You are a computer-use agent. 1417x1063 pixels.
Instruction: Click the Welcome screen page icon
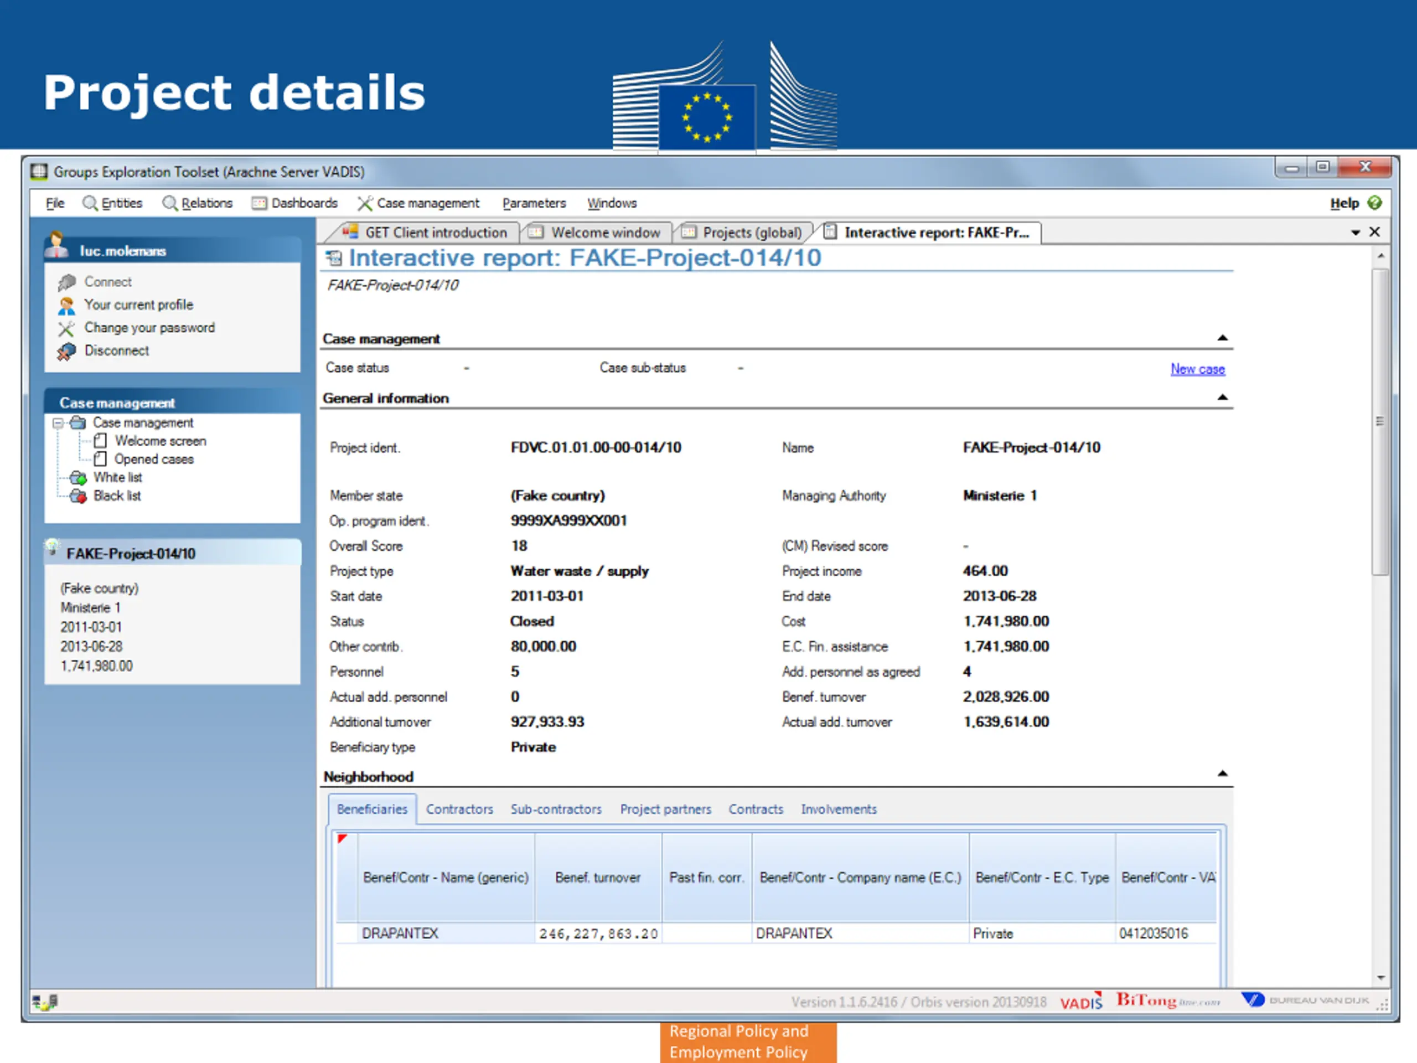click(x=101, y=441)
